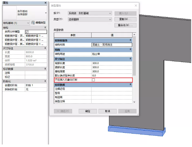Close the 属性 properties panel
This screenshot has height=147, width=192.
click(46, 3)
